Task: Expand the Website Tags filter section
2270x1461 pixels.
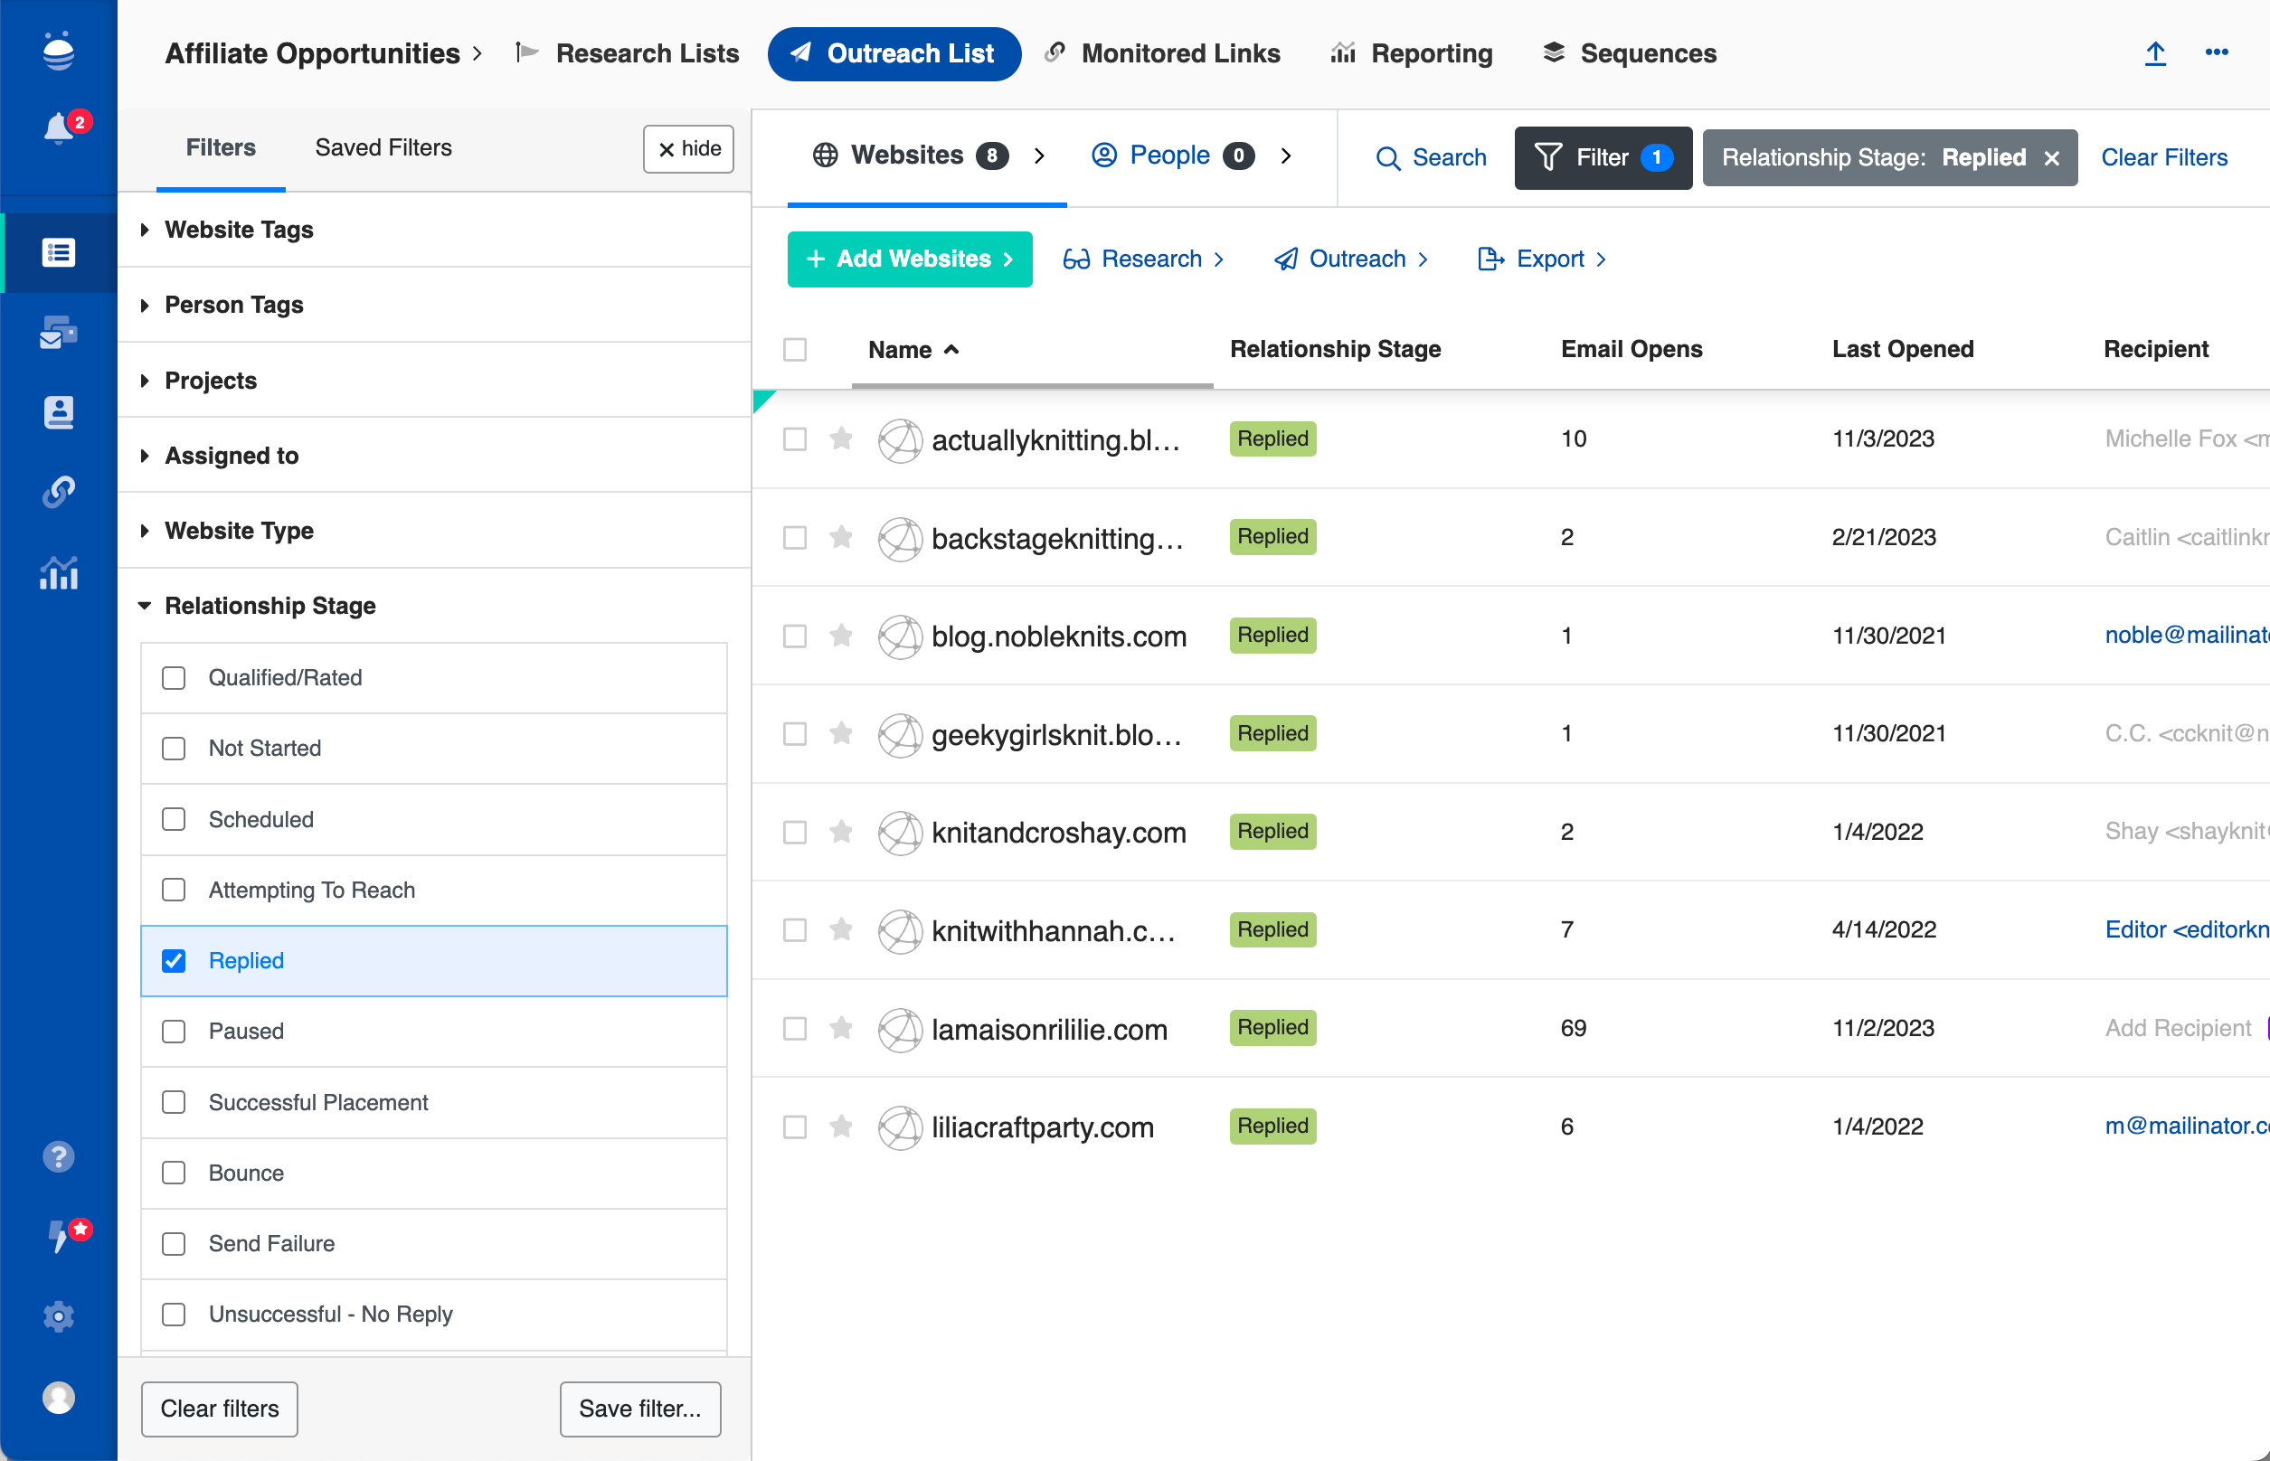Action: [x=238, y=230]
